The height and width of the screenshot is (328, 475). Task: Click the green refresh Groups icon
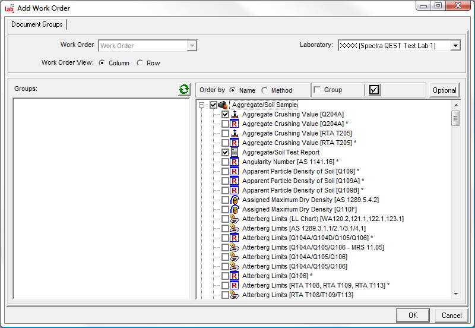(x=184, y=90)
